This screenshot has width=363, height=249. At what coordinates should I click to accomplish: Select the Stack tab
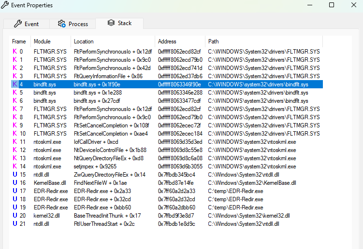pos(119,23)
